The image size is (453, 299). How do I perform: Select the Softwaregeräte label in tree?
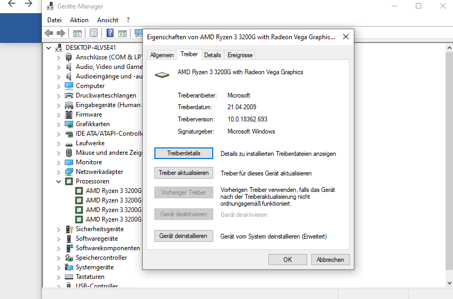[x=97, y=239]
